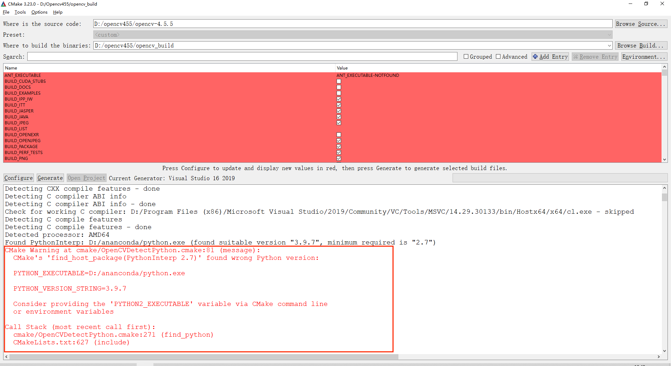Click the ANT_EXECUTABLE-NOTFOUND value
The height and width of the screenshot is (366, 671).
tap(368, 75)
